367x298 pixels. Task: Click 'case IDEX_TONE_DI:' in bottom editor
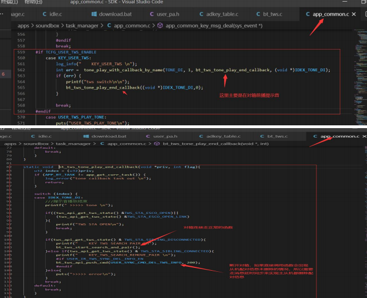point(58,197)
